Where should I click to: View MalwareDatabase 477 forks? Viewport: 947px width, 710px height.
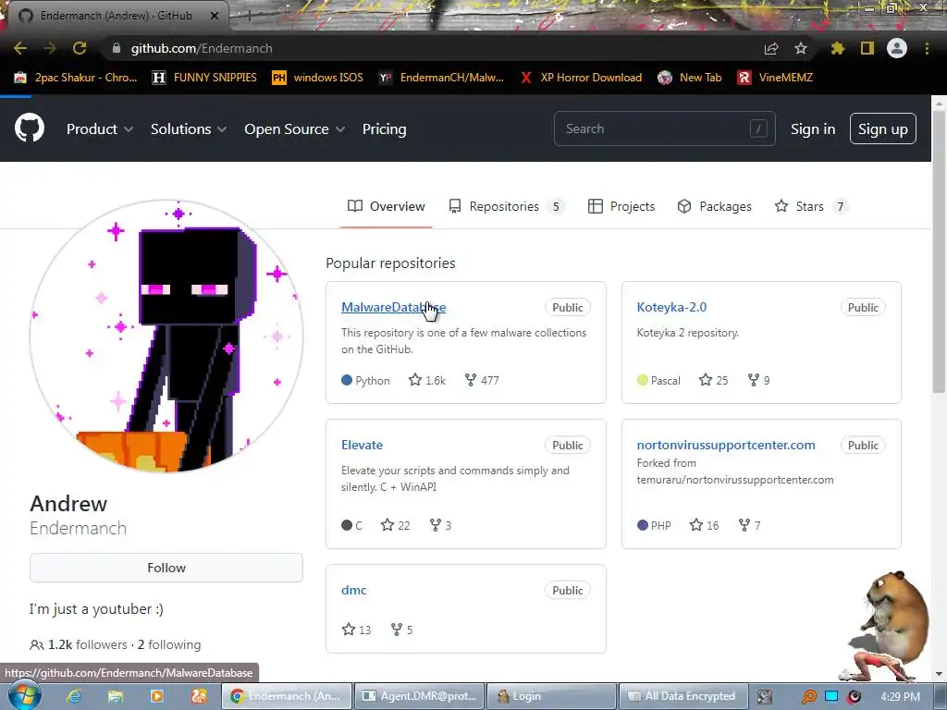[x=482, y=380]
